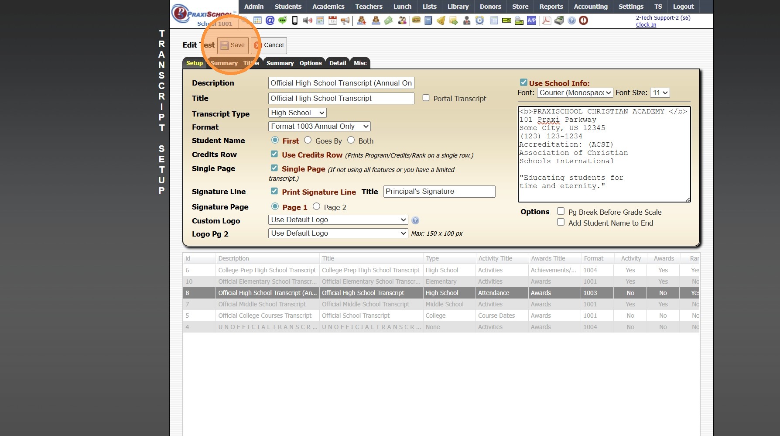This screenshot has width=780, height=436.
Task: Click the red power logout icon
Action: (584, 21)
